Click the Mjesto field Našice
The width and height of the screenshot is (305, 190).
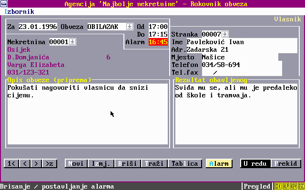pyautogui.click(x=240, y=57)
